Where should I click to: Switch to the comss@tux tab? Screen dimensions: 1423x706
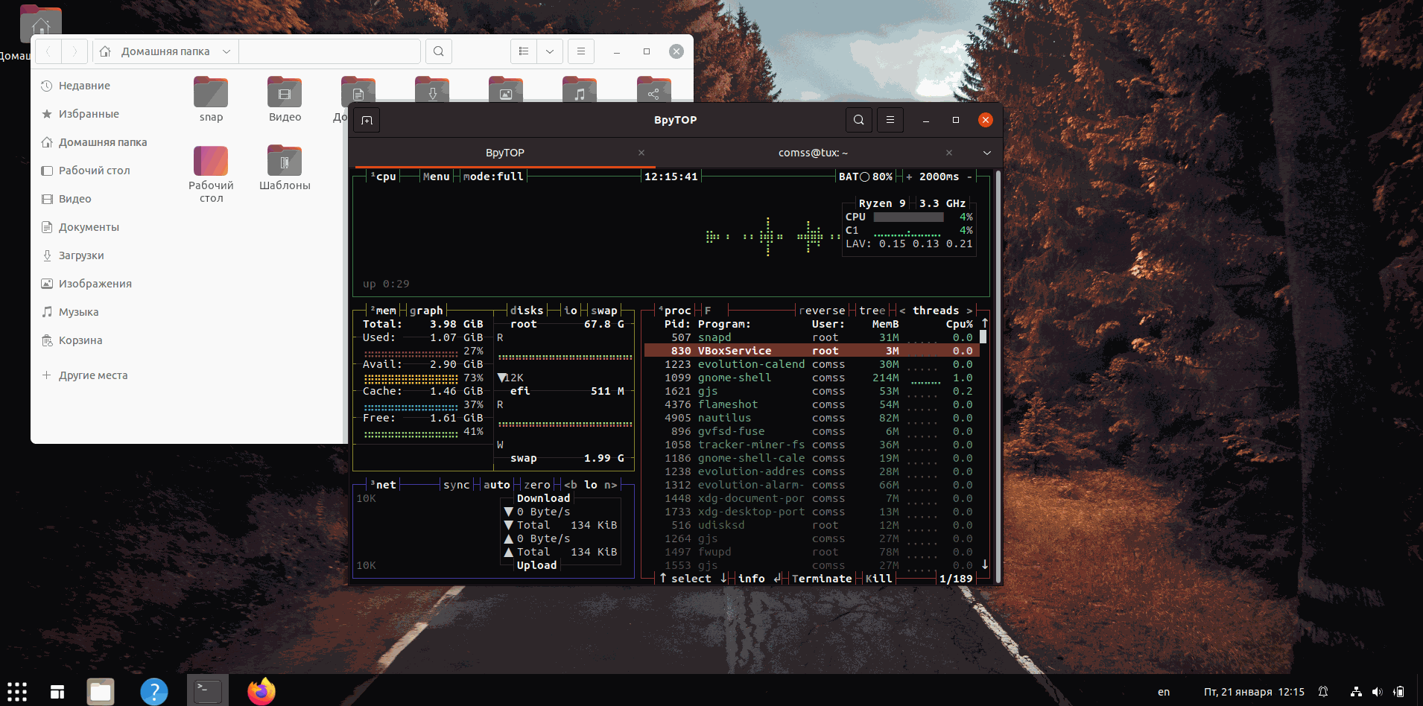point(813,153)
